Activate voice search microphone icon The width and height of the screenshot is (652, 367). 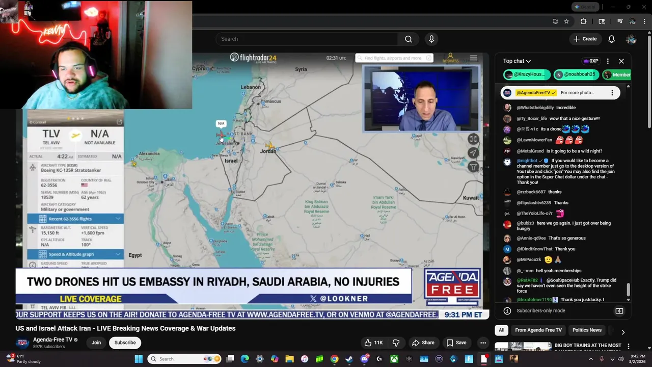click(431, 39)
